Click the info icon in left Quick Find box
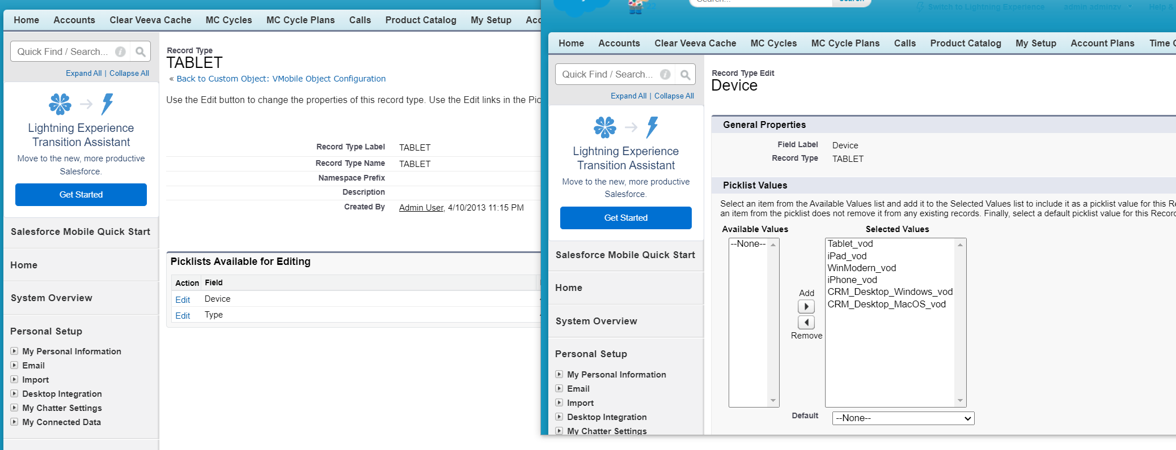 coord(120,52)
